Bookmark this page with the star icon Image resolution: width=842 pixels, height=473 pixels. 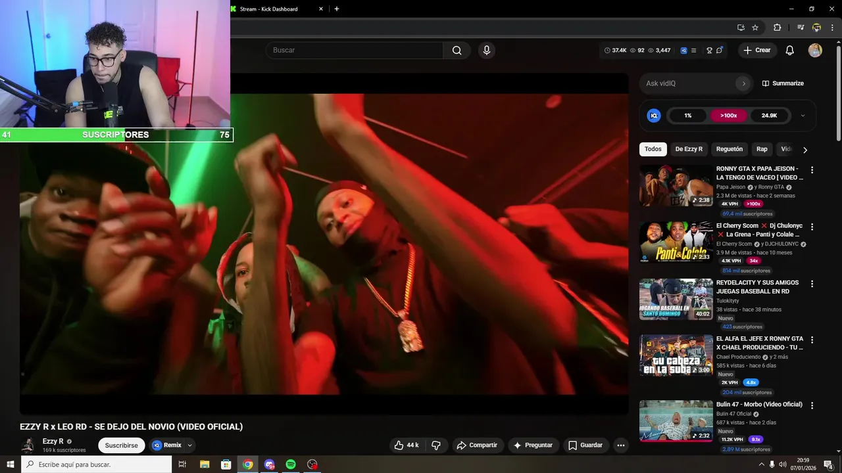point(755,28)
